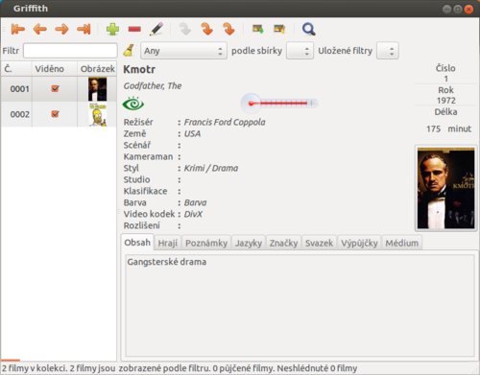This screenshot has height=375, width=480.
Task: Open search with the magnifier icon
Action: click(x=309, y=30)
